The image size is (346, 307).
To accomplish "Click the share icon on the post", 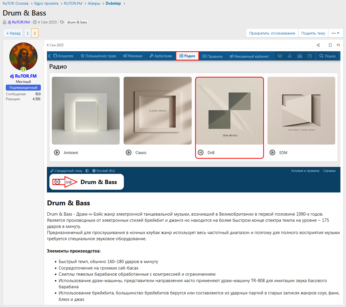I will pyautogui.click(x=318, y=45).
